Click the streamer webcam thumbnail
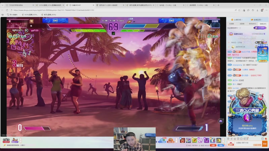 tap(134, 139)
